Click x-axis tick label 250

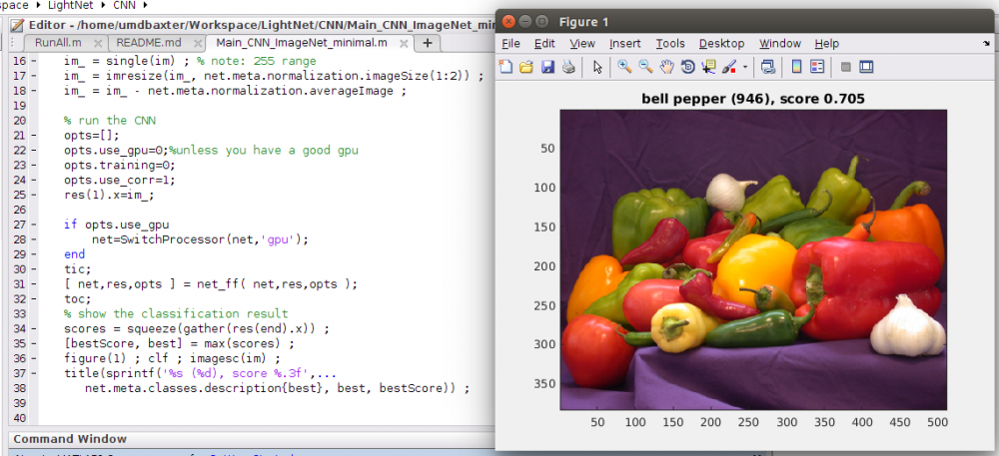pos(749,422)
